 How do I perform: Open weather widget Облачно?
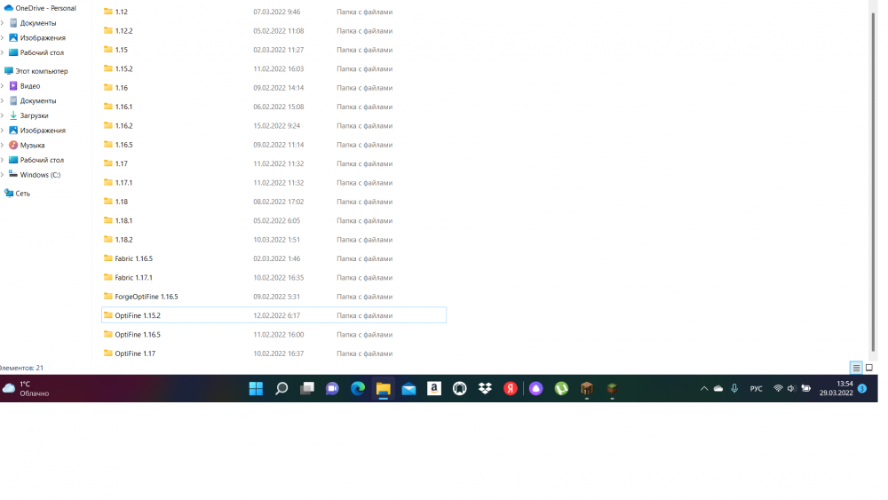point(26,388)
